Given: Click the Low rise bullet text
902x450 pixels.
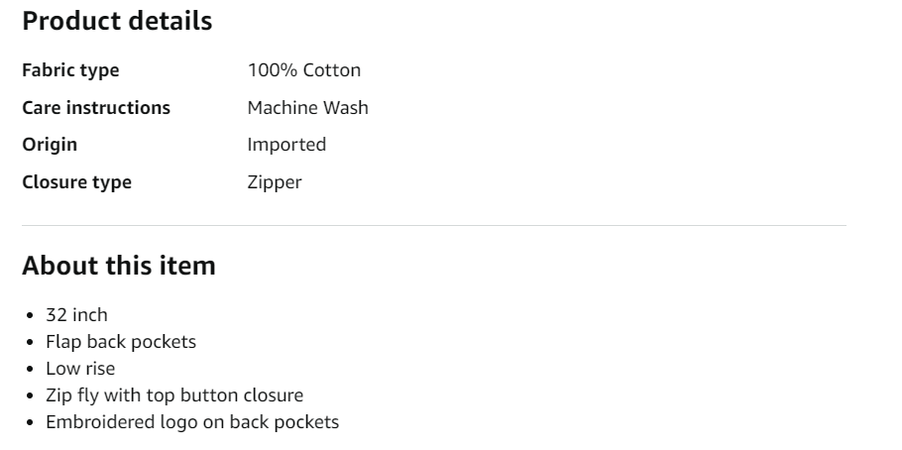Looking at the screenshot, I should tap(80, 369).
